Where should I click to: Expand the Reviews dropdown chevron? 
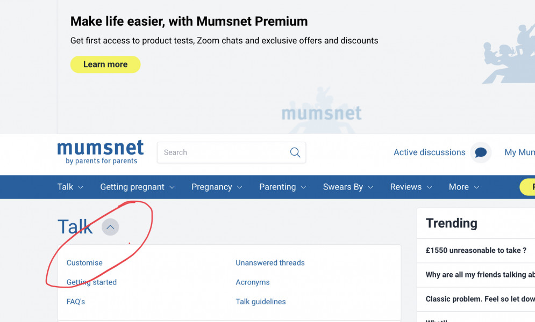(x=430, y=187)
